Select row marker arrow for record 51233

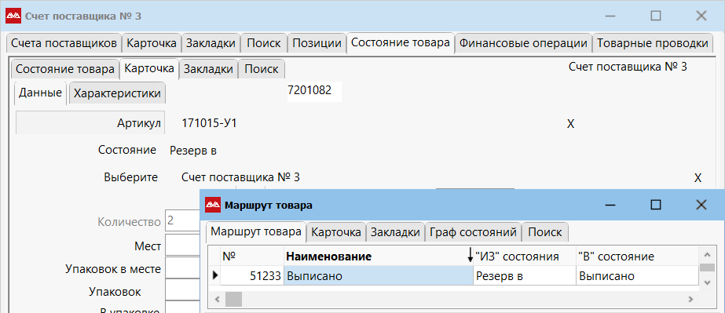[x=215, y=275]
